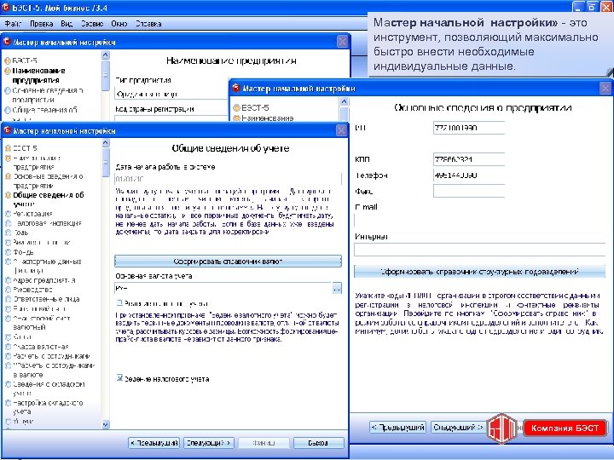Click the step icon beside Руководство
The height and width of the screenshot is (460, 614).
point(8,290)
